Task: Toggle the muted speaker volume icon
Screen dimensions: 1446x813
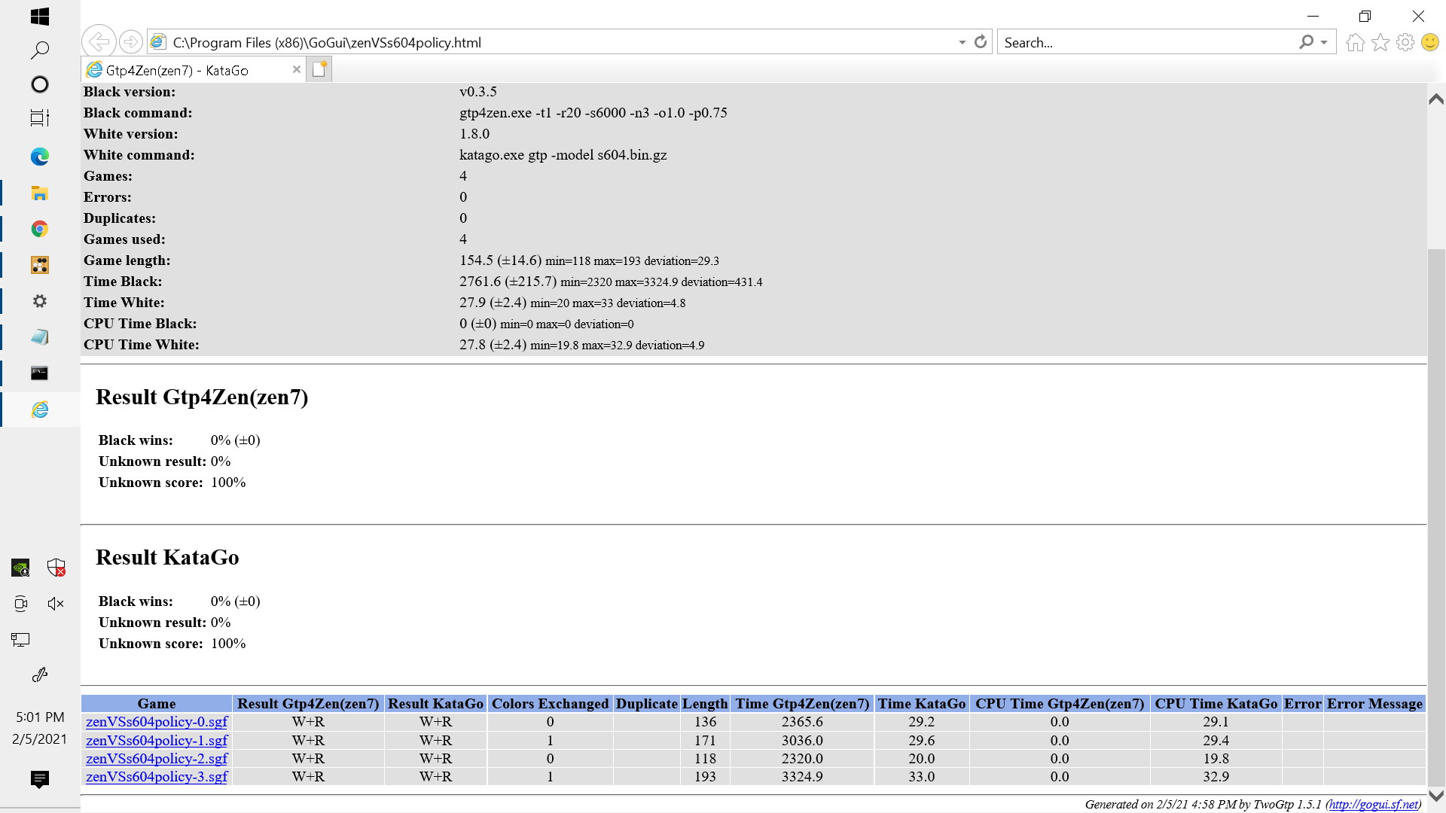Action: tap(56, 604)
